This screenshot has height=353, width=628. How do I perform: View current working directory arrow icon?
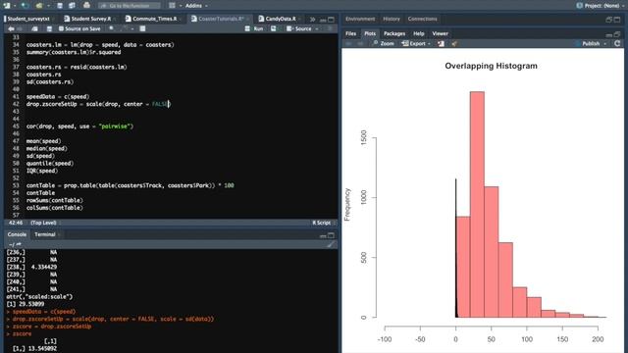[19, 244]
